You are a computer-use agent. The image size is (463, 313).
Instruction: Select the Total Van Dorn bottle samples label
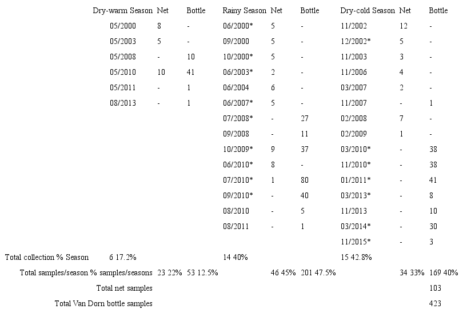pyautogui.click(x=103, y=303)
